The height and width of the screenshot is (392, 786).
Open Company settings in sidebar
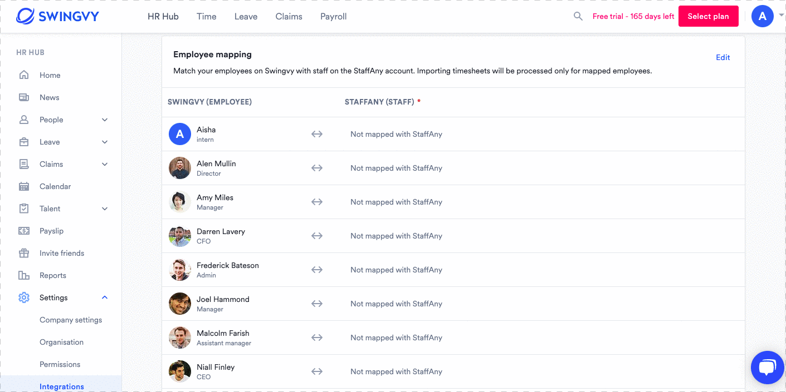(x=71, y=320)
